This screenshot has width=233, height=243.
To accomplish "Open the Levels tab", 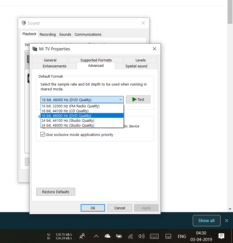I will pos(140,60).
